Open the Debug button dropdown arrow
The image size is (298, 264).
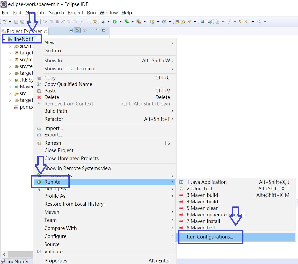[x=109, y=22]
